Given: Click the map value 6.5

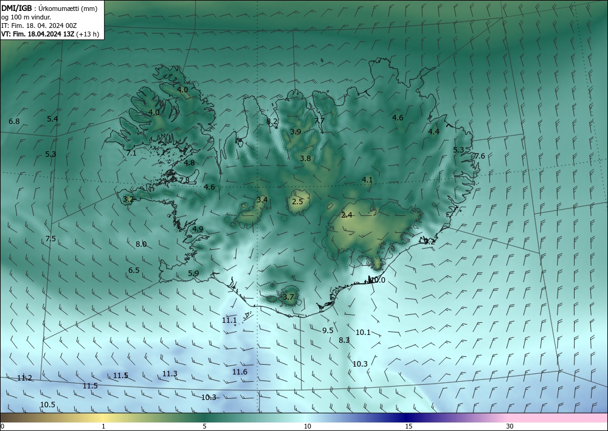Looking at the screenshot, I should coord(134,270).
